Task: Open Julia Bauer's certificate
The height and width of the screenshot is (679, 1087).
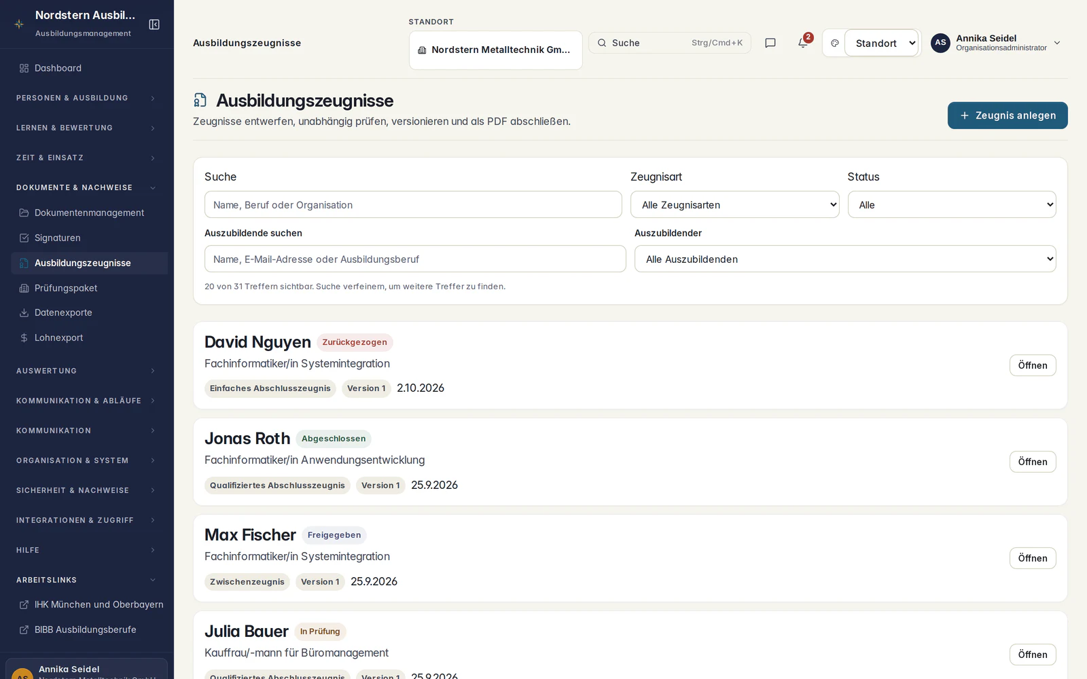Action: point(1033,655)
